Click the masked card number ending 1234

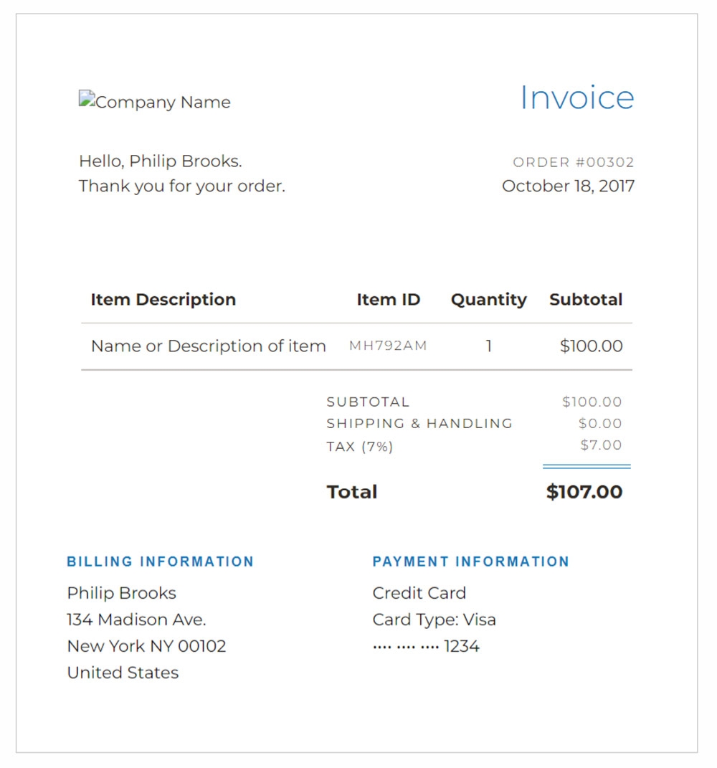pyautogui.click(x=426, y=646)
